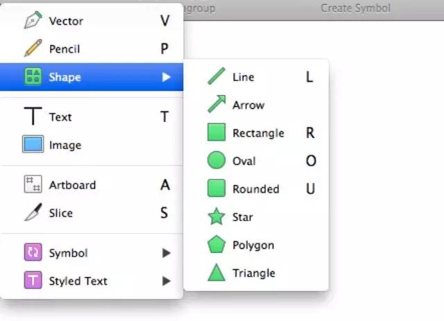Select the Oval menu entry
Screen dimensions: 444x321
point(244,161)
